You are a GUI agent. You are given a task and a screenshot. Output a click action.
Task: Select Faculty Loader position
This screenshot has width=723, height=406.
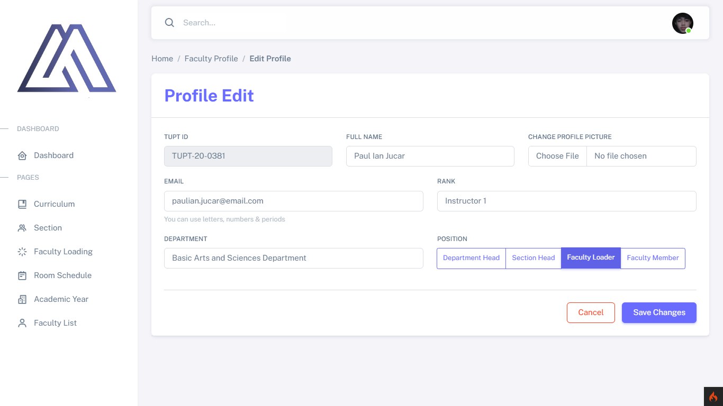pyautogui.click(x=591, y=258)
